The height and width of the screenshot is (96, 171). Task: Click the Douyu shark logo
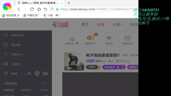60,25
